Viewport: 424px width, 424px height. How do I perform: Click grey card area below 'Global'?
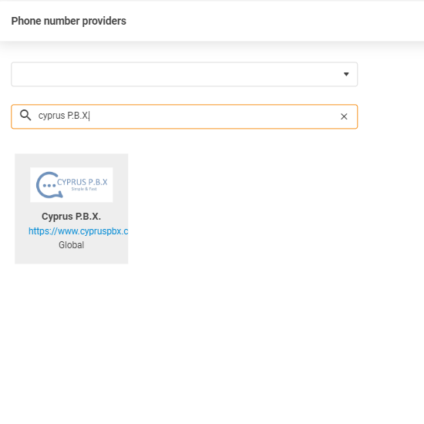[72, 257]
